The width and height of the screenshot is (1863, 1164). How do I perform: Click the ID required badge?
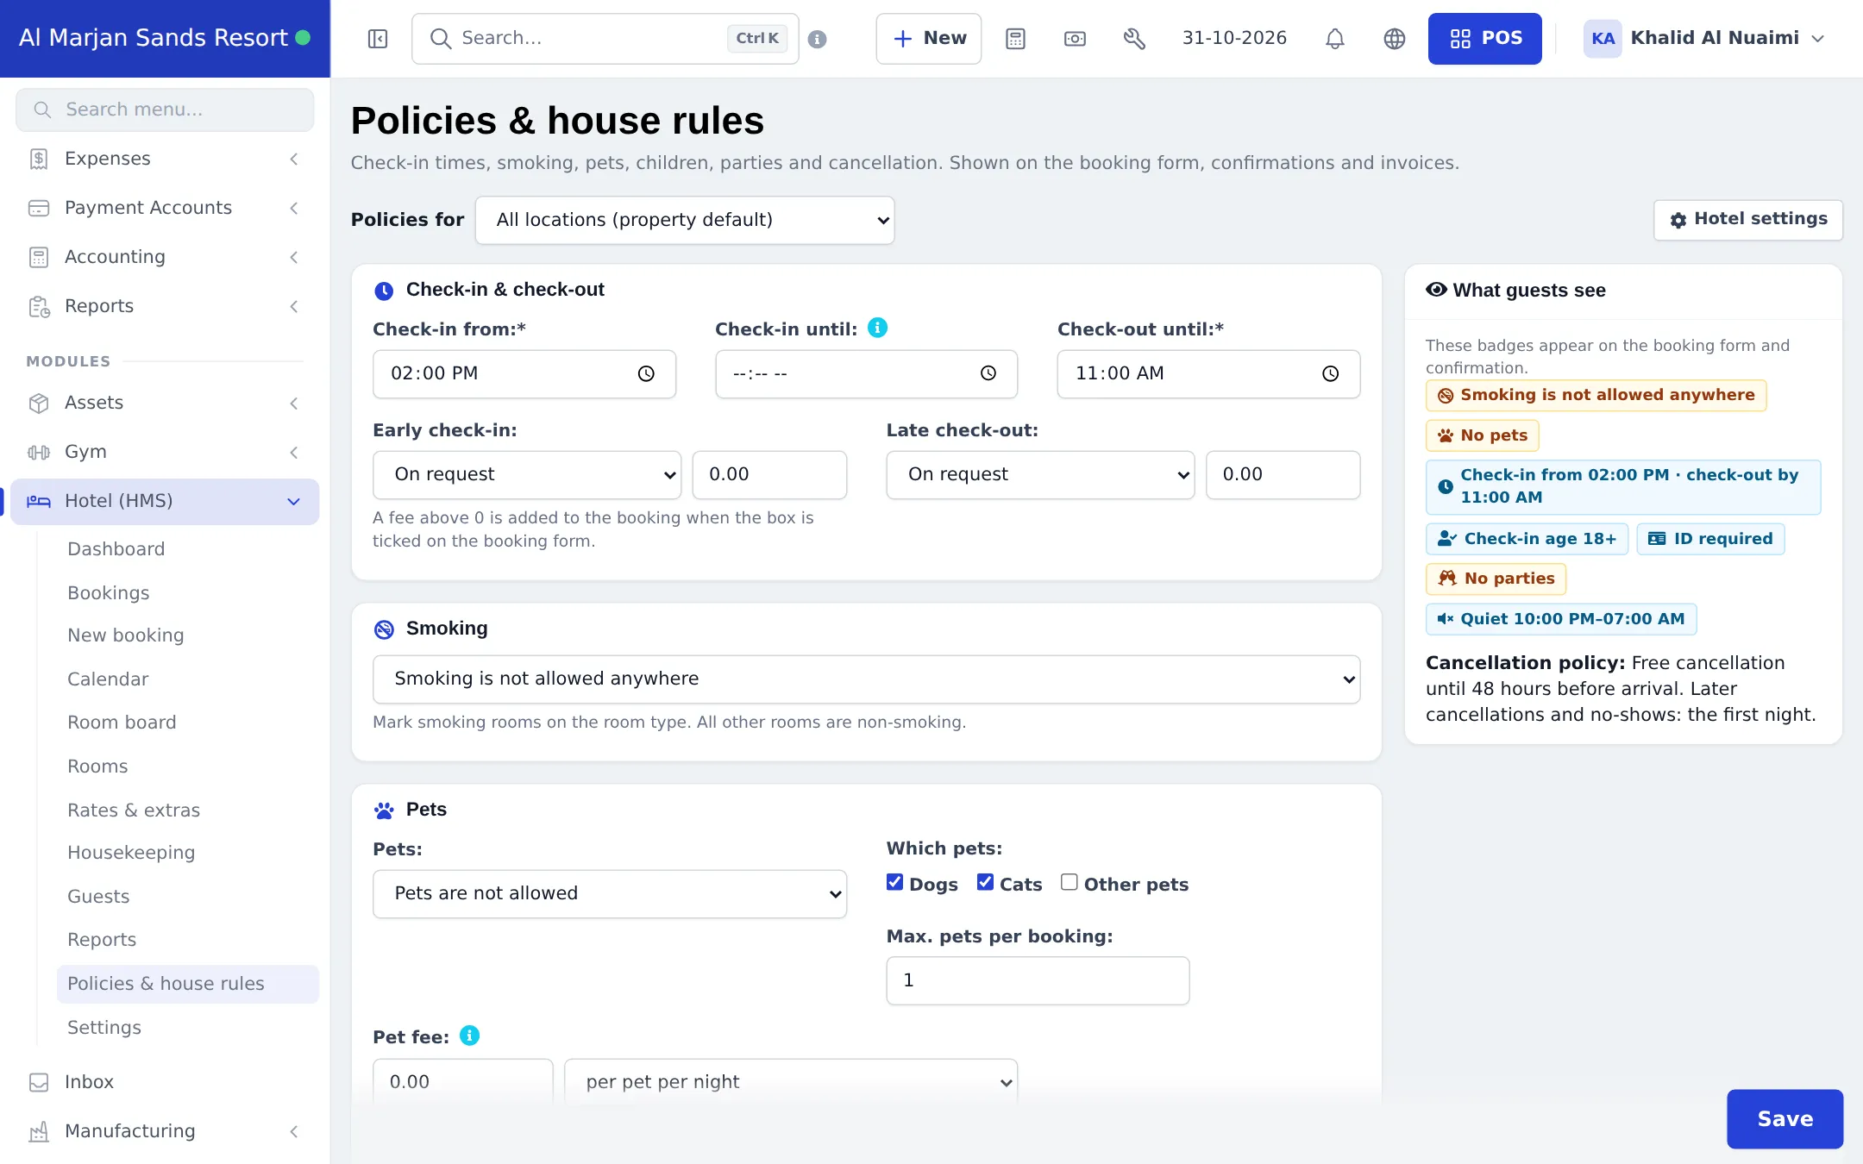pyautogui.click(x=1710, y=539)
